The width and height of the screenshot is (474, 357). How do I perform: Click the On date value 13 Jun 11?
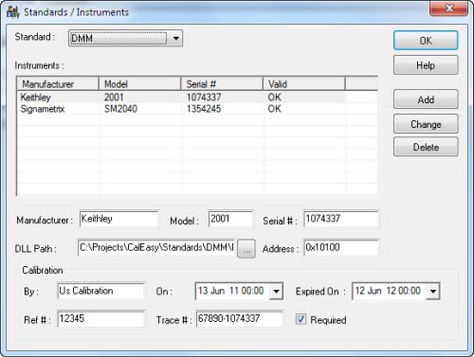[x=232, y=291]
